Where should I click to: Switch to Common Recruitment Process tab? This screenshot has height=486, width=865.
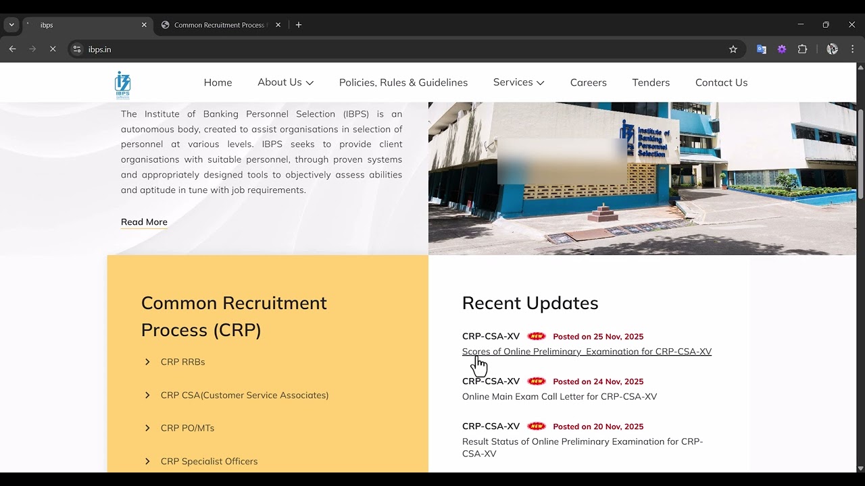tap(220, 25)
